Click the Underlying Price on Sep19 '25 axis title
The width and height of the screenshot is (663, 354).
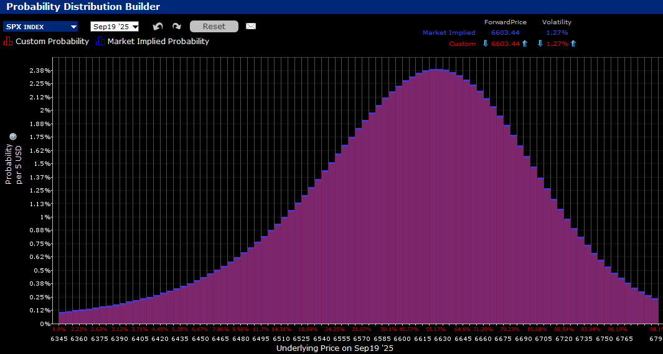pos(335,348)
